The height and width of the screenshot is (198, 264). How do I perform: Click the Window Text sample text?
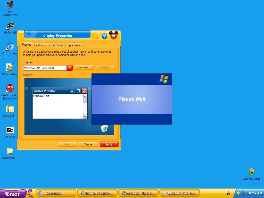tap(41, 96)
